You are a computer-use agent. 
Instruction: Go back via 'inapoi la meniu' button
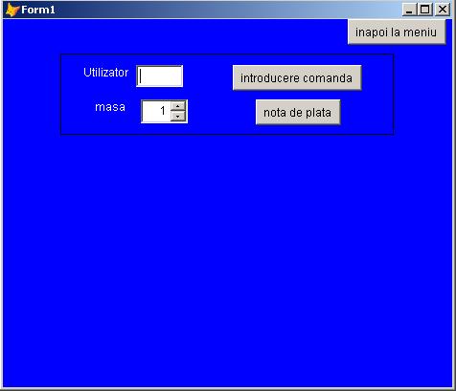point(397,32)
